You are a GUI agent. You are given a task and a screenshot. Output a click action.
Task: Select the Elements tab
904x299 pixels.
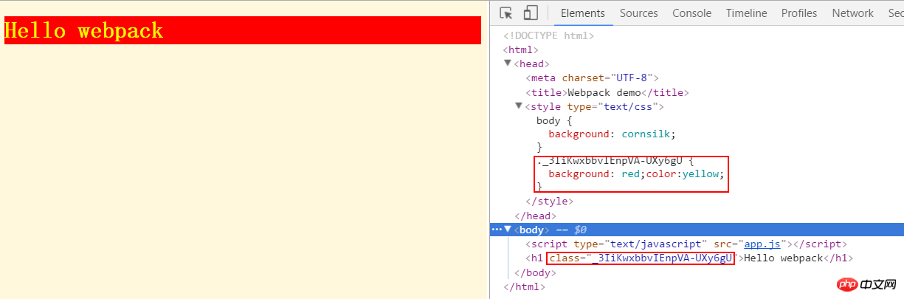[x=583, y=13]
